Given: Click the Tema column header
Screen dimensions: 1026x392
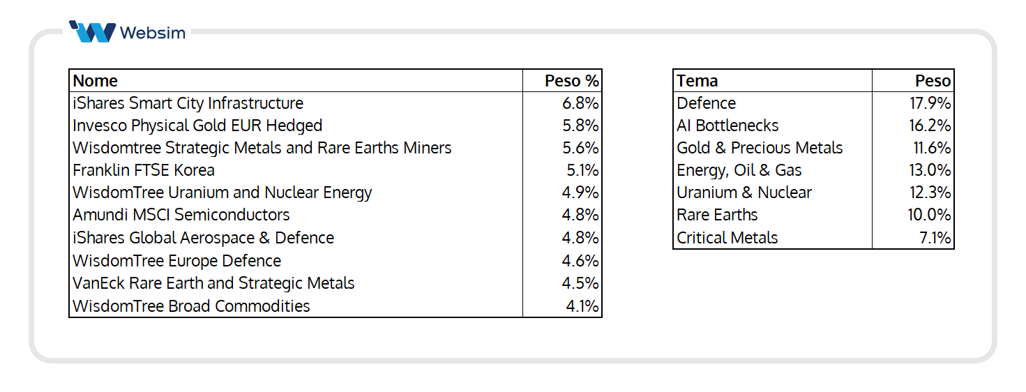Looking at the screenshot, I should (697, 81).
